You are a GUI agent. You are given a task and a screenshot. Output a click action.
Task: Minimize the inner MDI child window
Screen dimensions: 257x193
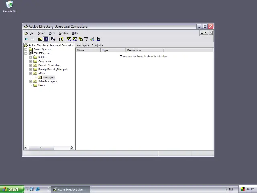(202, 33)
